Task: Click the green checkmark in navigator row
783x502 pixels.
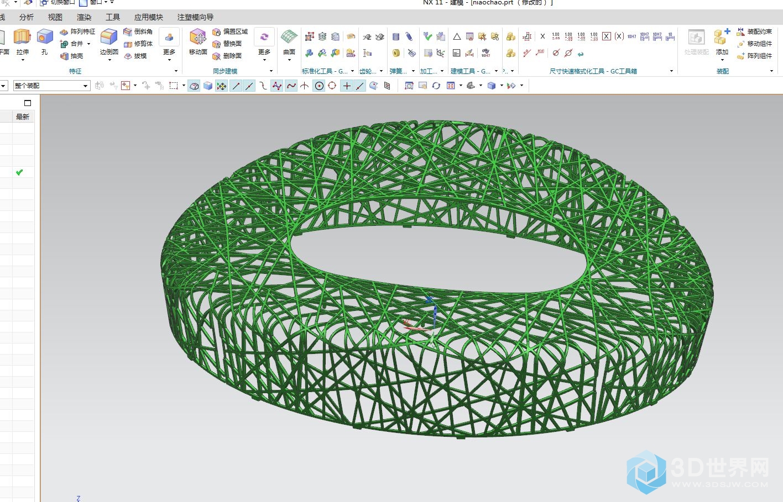Action: pos(19,172)
